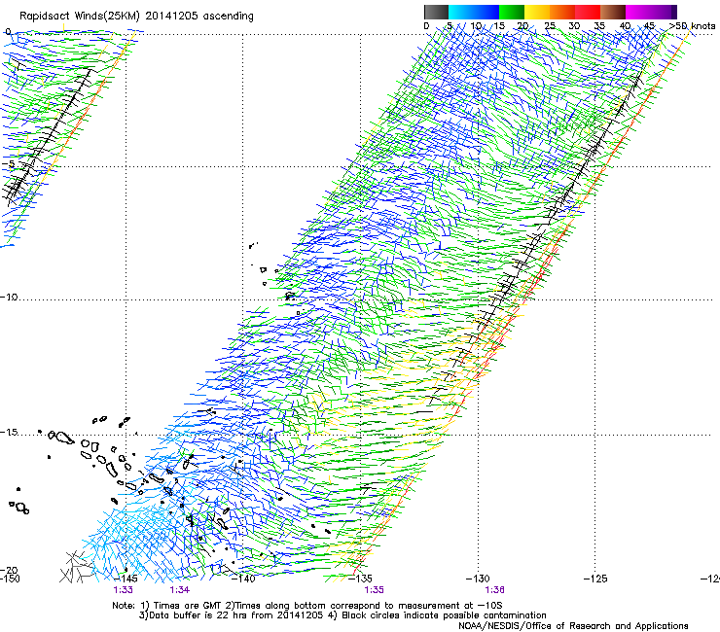Click the '-130' longitude axis label
Image resolution: width=720 pixels, height=632 pixels.
pyautogui.click(x=478, y=579)
